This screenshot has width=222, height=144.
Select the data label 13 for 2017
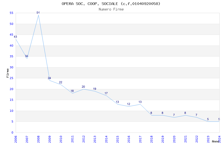[140, 102]
